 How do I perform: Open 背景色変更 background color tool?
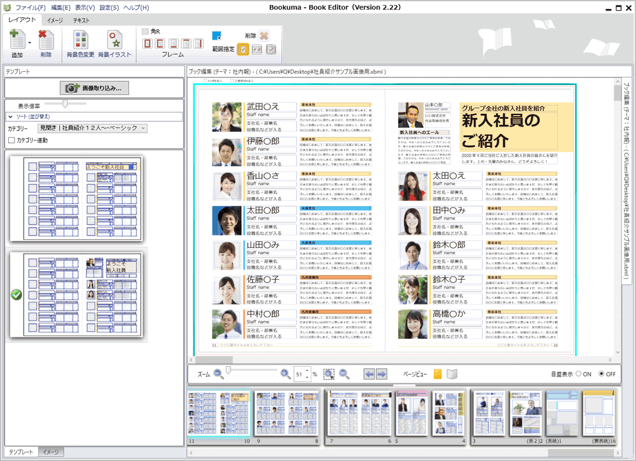pyautogui.click(x=80, y=40)
